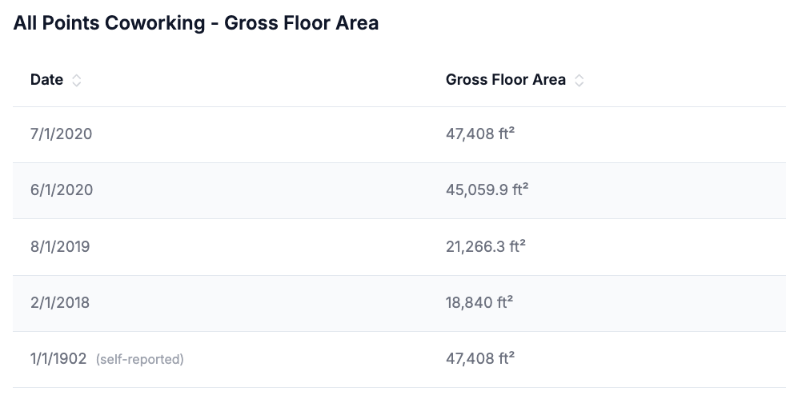Click the 47,408 ft² value in self-reported row
The height and width of the screenshot is (403, 786).
point(480,358)
